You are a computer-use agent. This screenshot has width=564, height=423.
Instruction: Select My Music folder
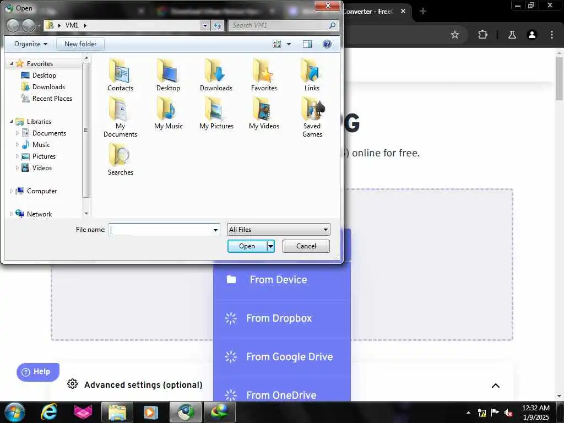(x=168, y=113)
